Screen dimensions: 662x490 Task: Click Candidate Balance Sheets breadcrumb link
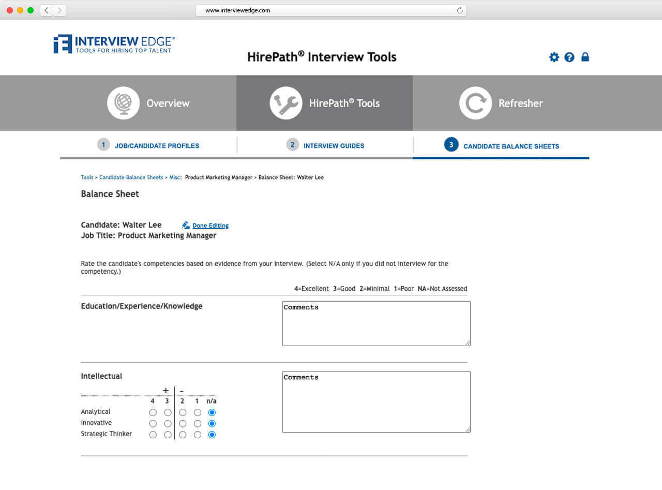point(131,177)
